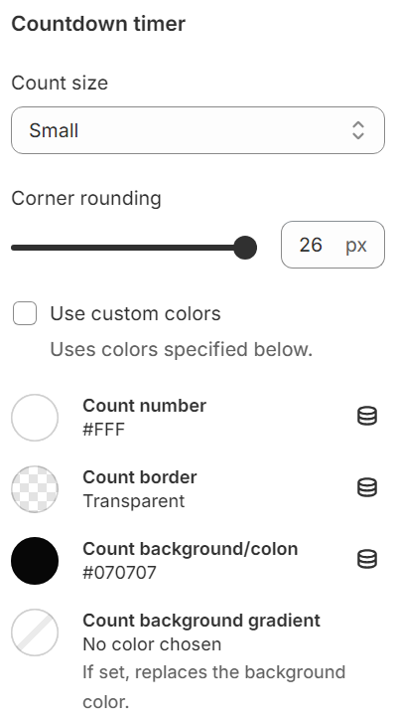Image resolution: width=397 pixels, height=722 pixels.
Task: Click the "Count number" setting label
Action: coord(144,406)
